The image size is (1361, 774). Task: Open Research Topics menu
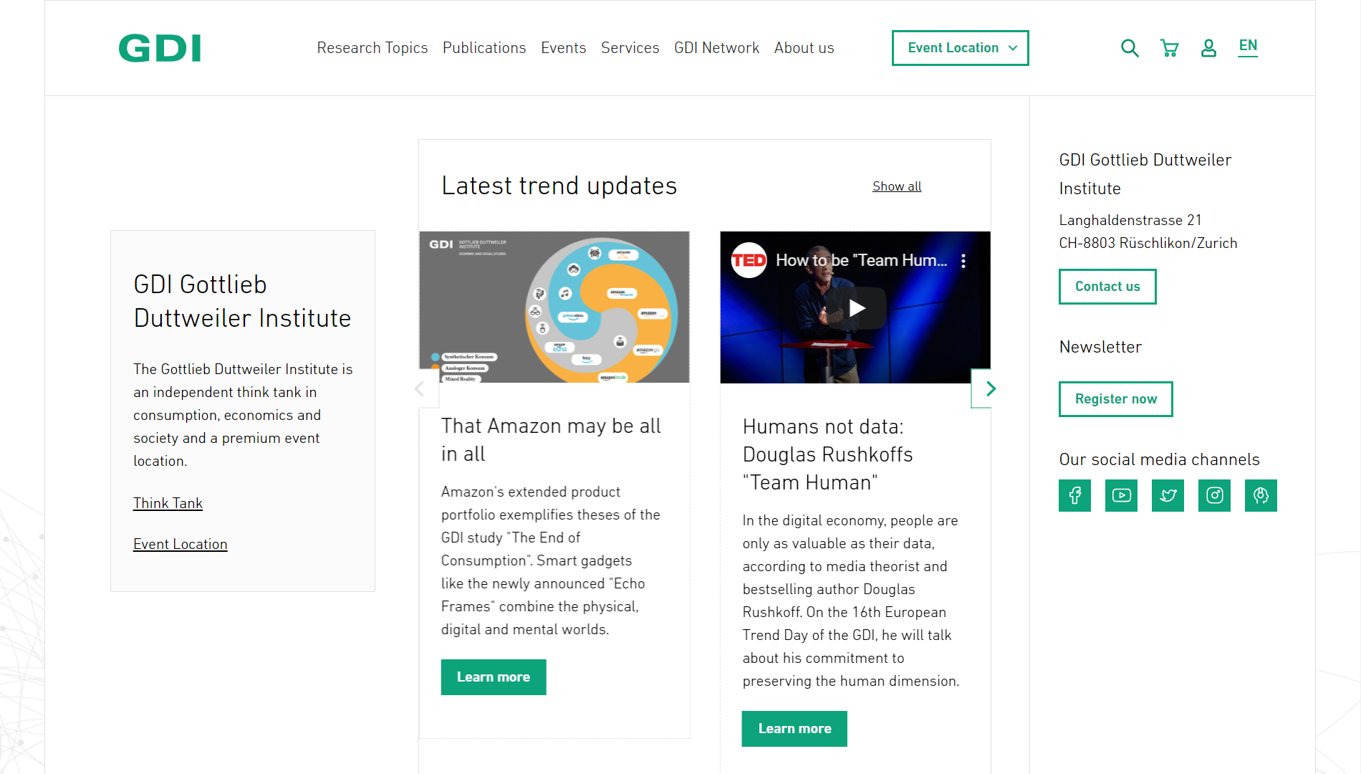coord(372,48)
